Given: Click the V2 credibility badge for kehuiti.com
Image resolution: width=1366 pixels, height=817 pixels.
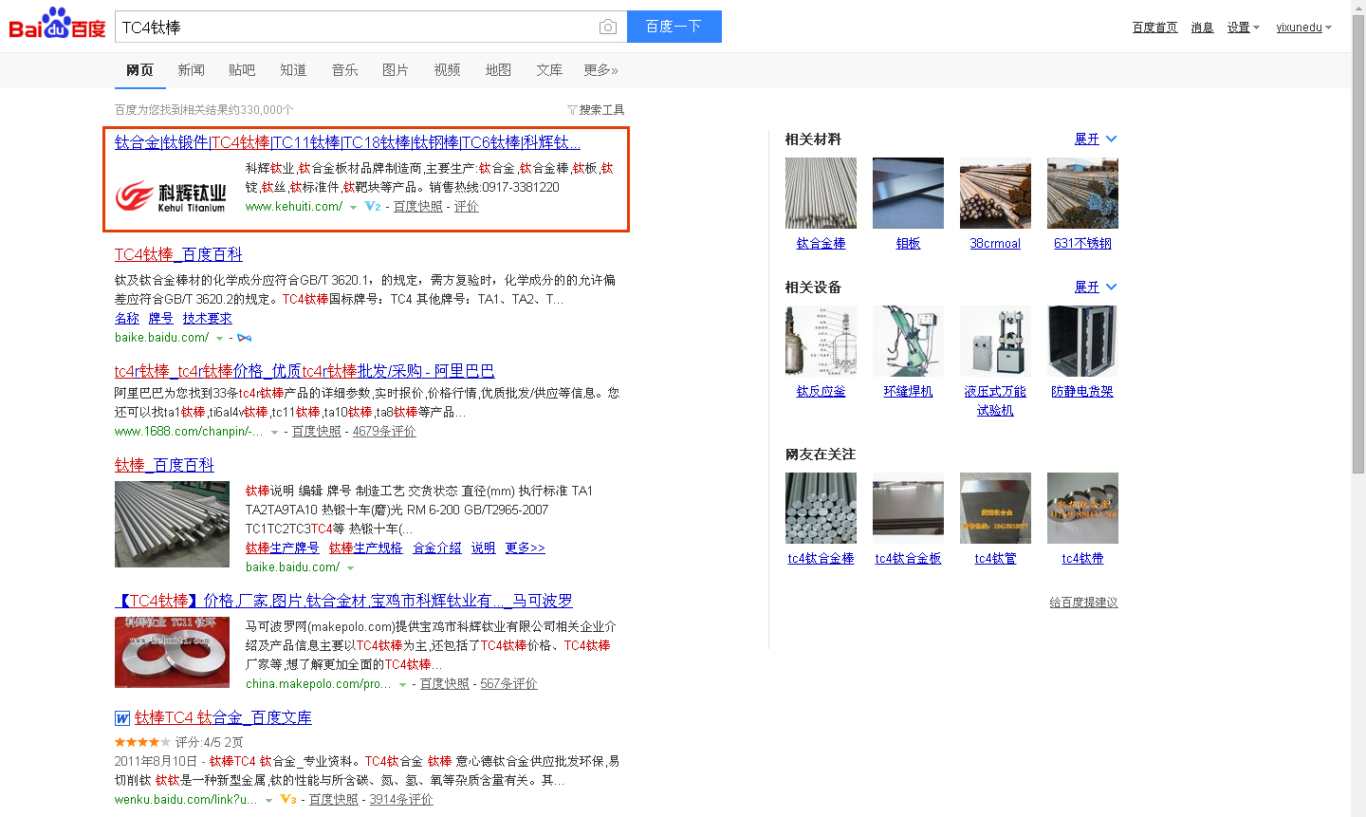Looking at the screenshot, I should coord(373,206).
